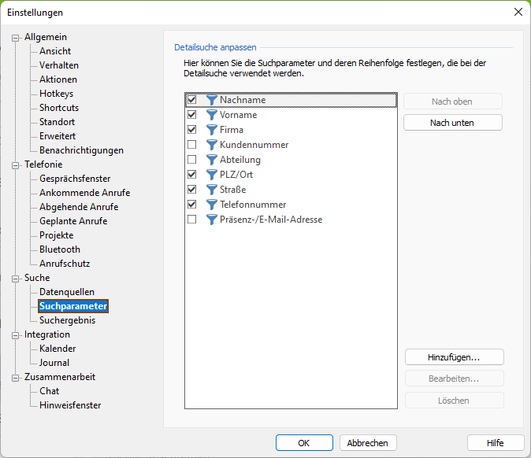Collapse the Zusammenarbeit tree branch
Viewport: 531px width, 458px height.
(16, 377)
